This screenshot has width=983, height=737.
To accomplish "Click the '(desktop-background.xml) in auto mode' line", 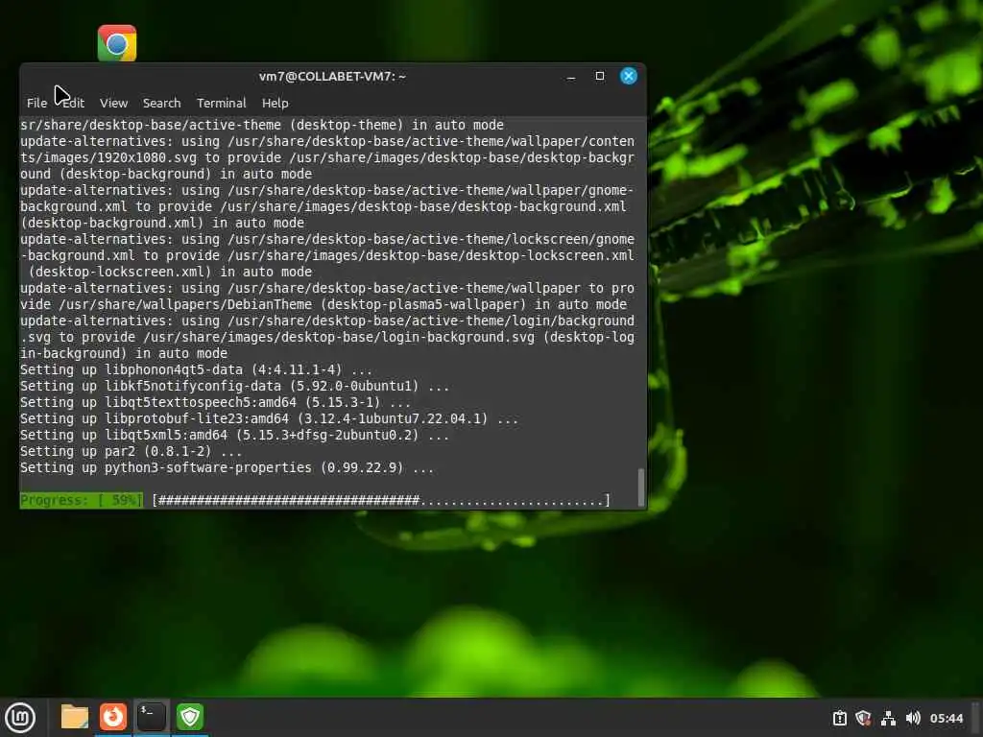I will point(162,223).
